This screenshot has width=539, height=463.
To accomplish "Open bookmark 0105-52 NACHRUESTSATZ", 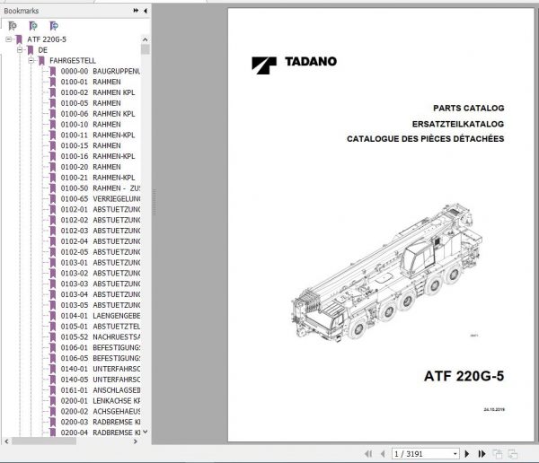I will click(100, 337).
